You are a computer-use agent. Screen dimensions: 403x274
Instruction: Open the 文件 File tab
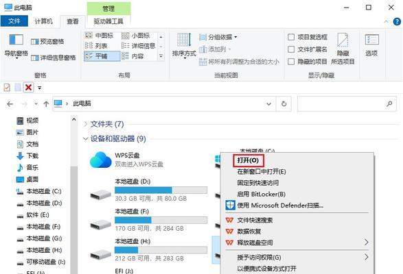14,21
